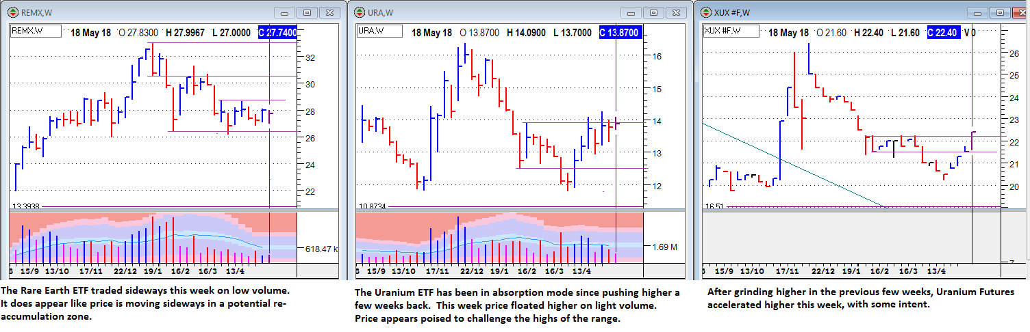The height and width of the screenshot is (332, 1030).
Task: Select the XUX close value C 22.40
Action: pyautogui.click(x=942, y=32)
